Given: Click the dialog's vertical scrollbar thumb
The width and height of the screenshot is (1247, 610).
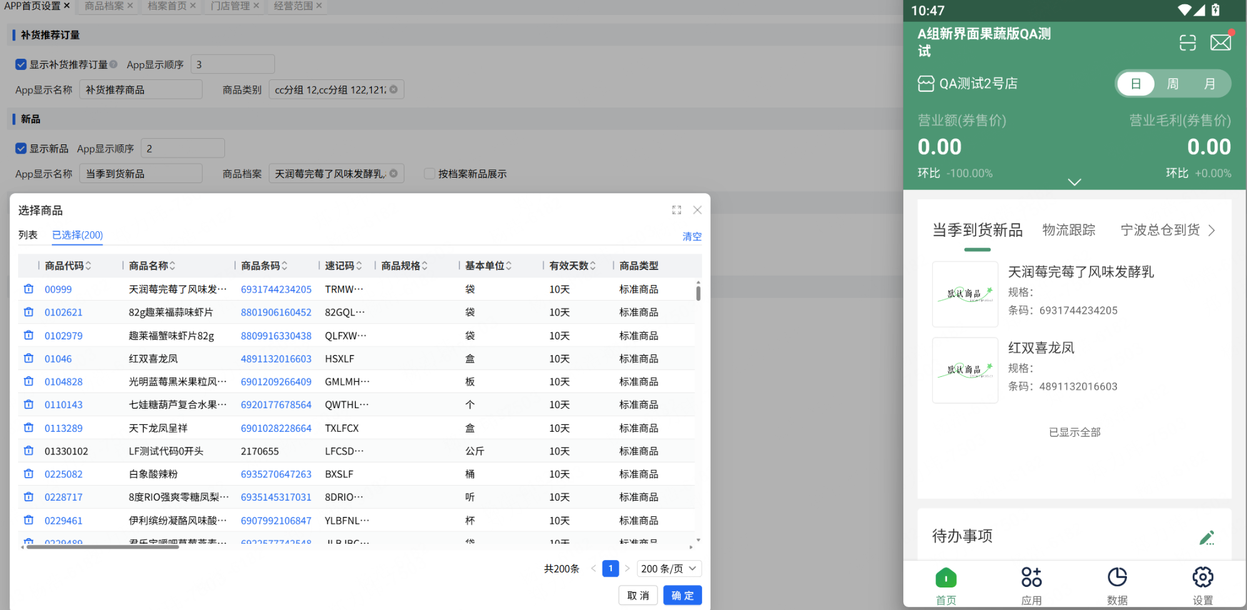Looking at the screenshot, I should point(698,292).
